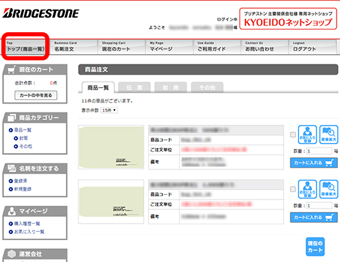Image resolution: width=340 pixels, height=262 pixels.
Task: Switch to the 封筒 tab
Action: point(171,88)
